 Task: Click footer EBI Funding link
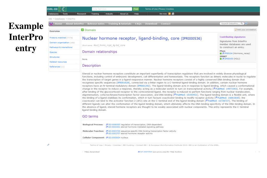(128, 145)
